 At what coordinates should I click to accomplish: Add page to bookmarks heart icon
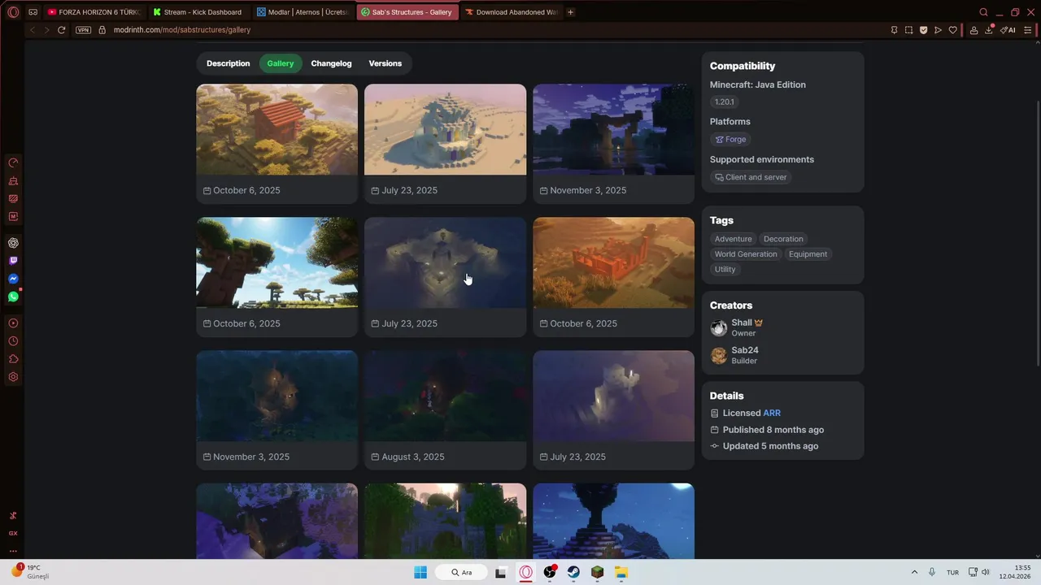[x=952, y=30]
